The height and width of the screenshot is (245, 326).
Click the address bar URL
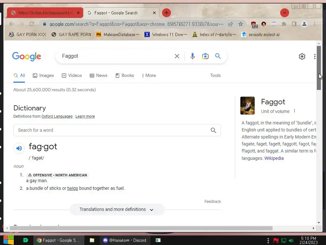[136, 24]
